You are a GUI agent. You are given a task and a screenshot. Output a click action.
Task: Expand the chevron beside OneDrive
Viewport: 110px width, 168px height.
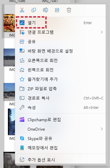[x=102, y=129]
